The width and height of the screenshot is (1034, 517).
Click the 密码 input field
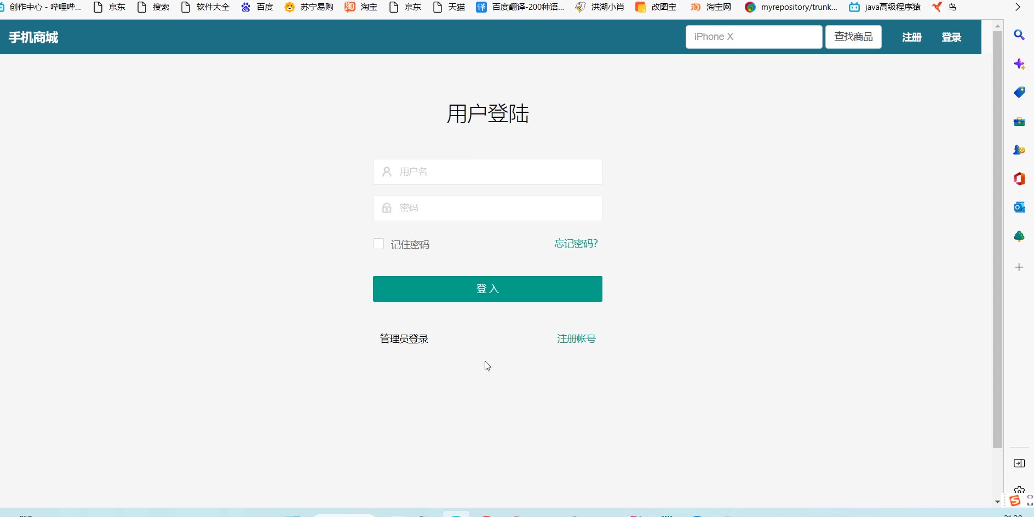(x=487, y=208)
